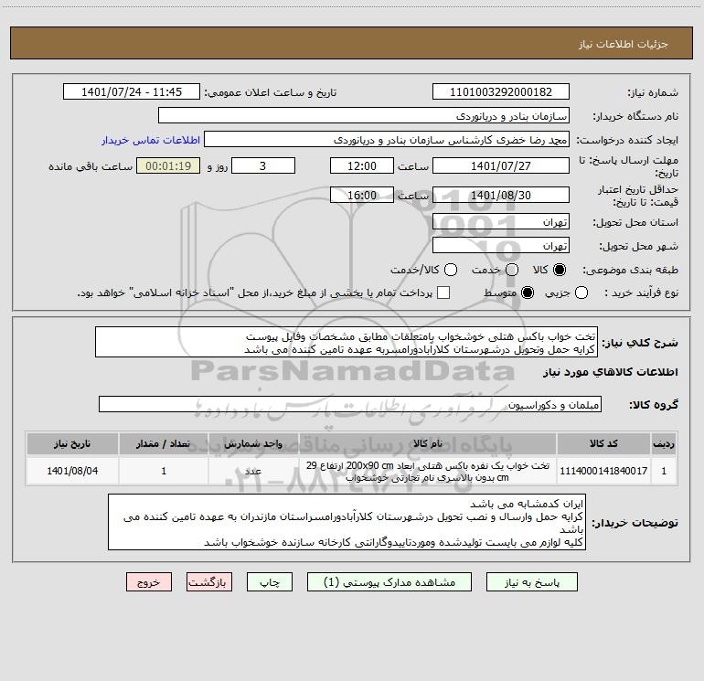704x681 pixels.
Task: Click the delivery city field تهران
Action: coord(501,246)
